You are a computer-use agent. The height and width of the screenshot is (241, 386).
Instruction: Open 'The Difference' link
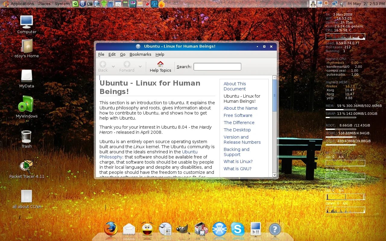[239, 123]
